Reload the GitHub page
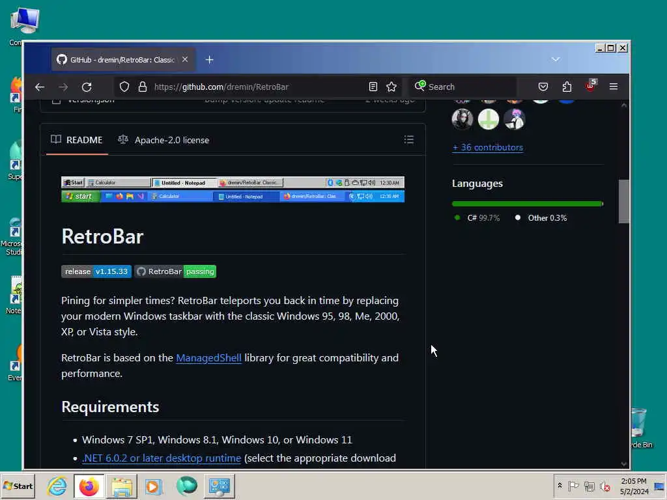Viewport: 667px width, 500px height. (x=87, y=87)
